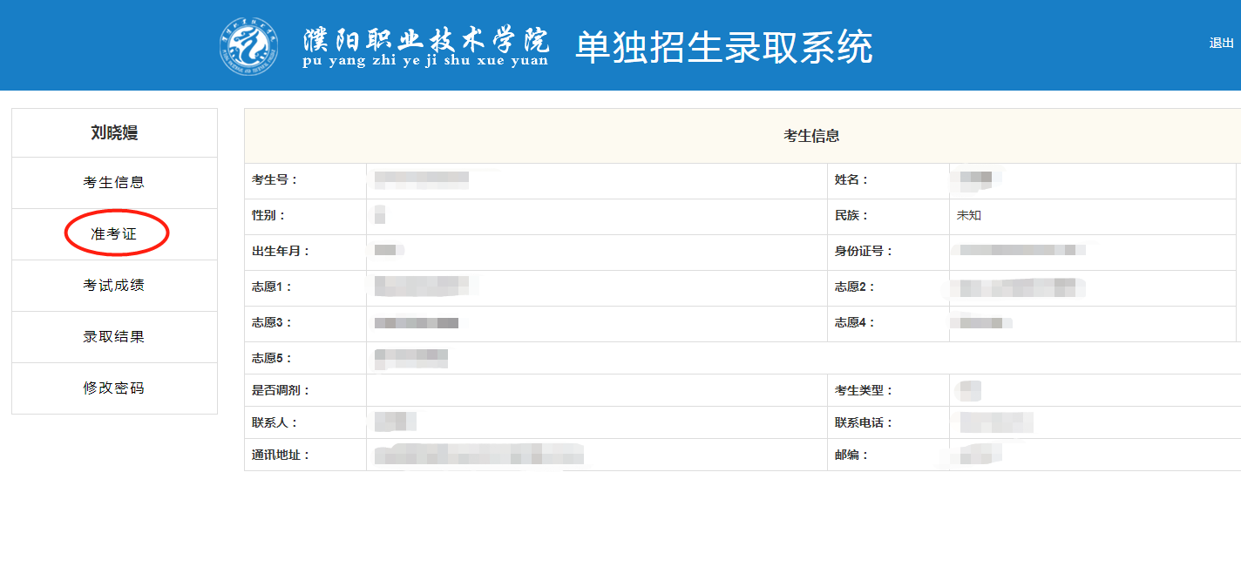The image size is (1241, 587).
Task: Click the 身份证号 value cell
Action: (x=1093, y=253)
